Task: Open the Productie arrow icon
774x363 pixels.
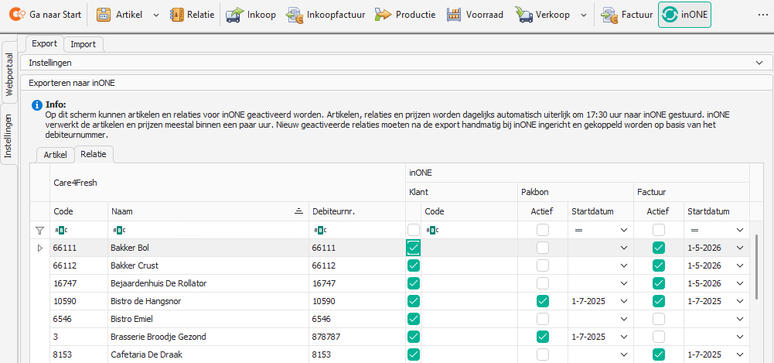Action: 383,15
